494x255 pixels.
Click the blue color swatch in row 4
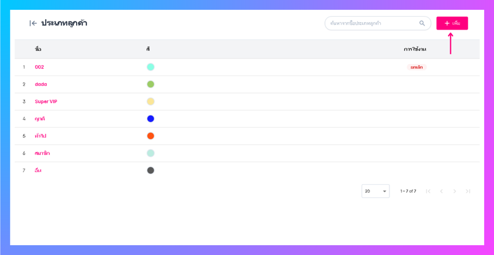tap(151, 118)
